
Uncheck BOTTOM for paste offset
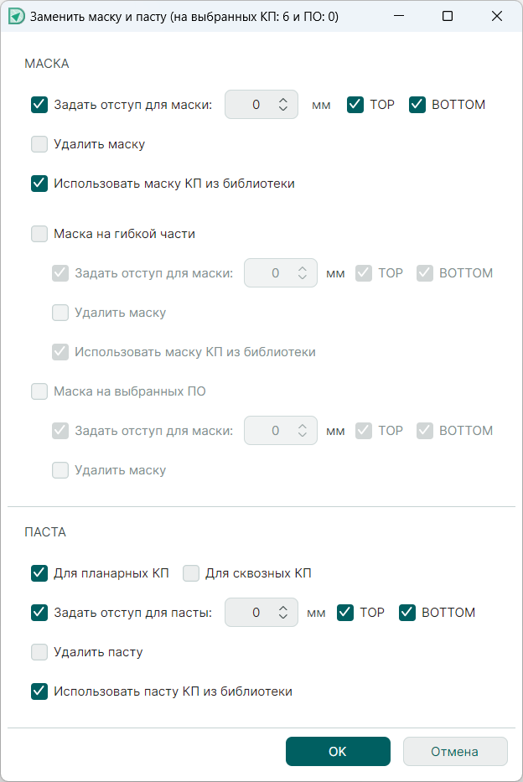point(407,613)
